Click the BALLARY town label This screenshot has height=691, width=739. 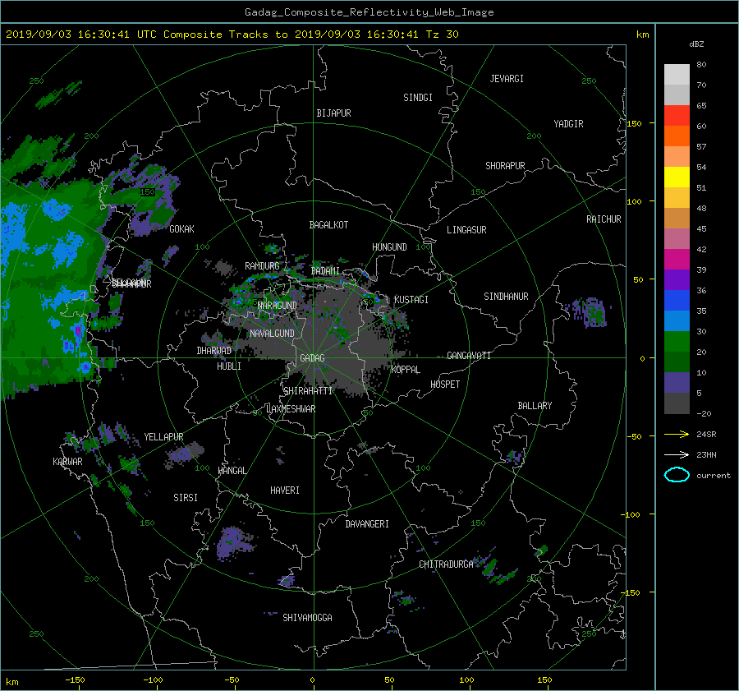(535, 406)
